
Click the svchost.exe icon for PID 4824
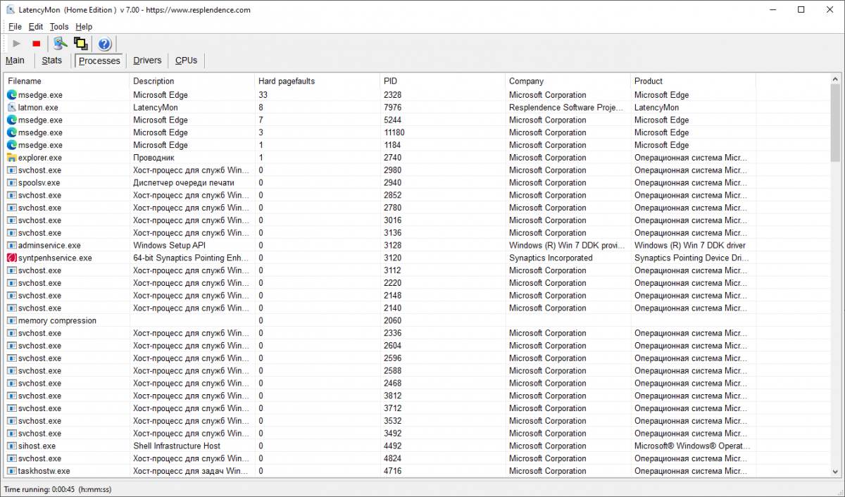tap(12, 458)
